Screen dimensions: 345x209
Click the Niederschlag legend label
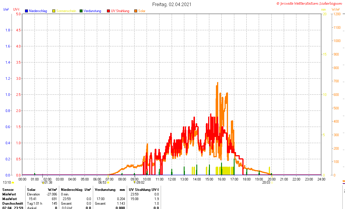[38, 11]
